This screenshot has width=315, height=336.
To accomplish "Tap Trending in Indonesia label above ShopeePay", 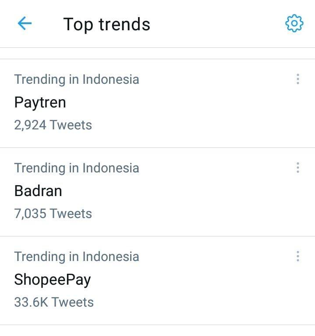I will point(77,257).
